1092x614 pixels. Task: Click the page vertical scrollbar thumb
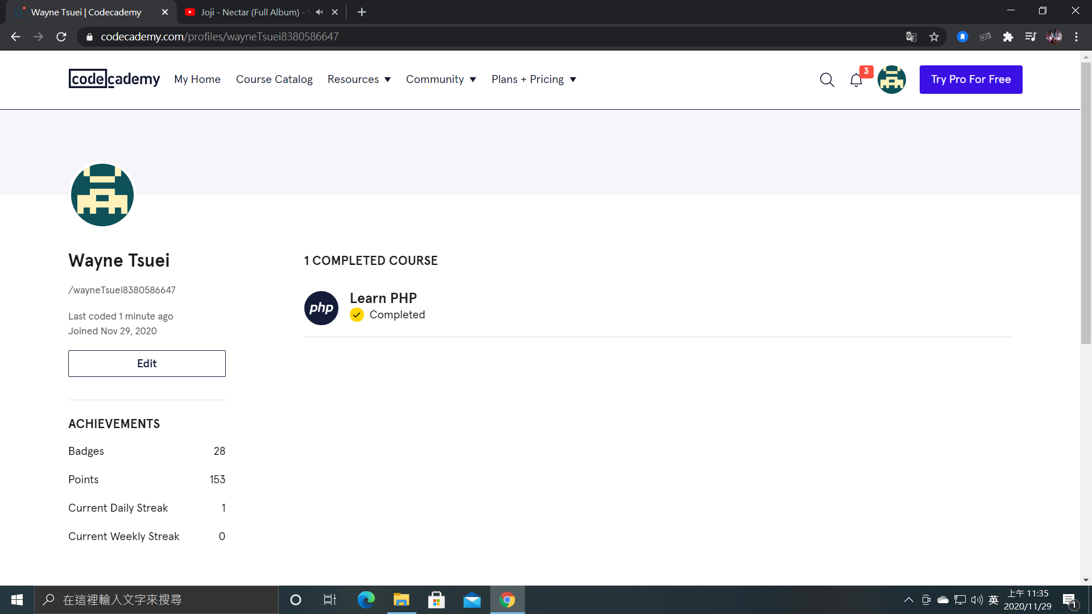pyautogui.click(x=1086, y=202)
